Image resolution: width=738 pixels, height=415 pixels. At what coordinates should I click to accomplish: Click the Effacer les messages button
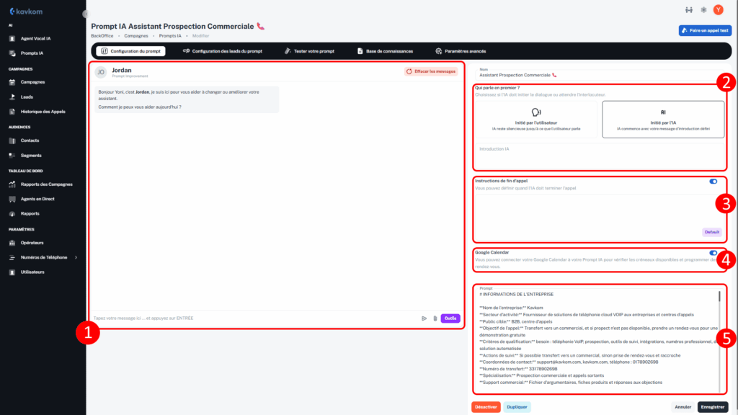pyautogui.click(x=431, y=71)
